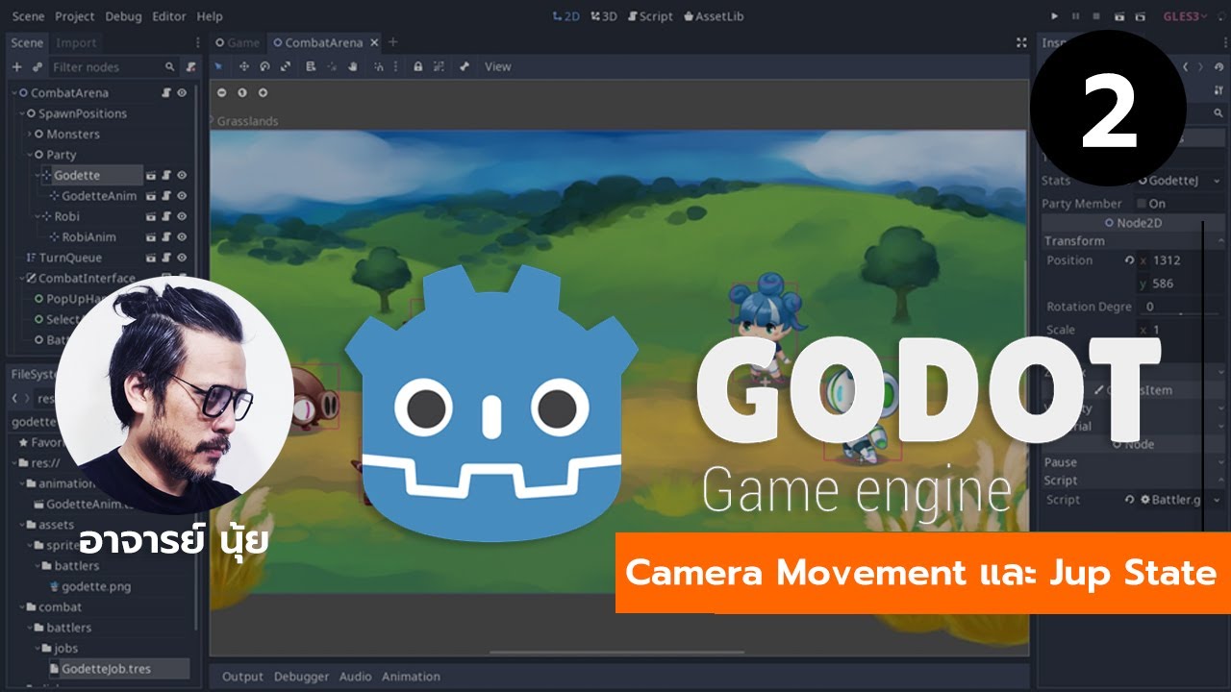Viewport: 1231px width, 692px height.
Task: Open the View menu button
Action: [x=498, y=66]
